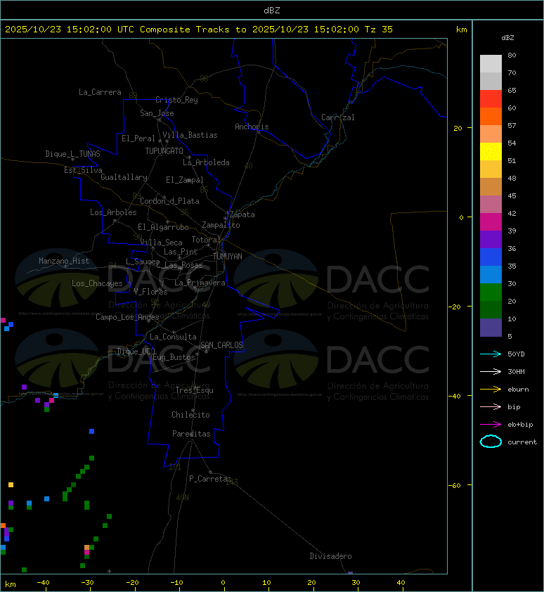
Task: Click the cyan 50YD arrow in legend
Action: 491,354
